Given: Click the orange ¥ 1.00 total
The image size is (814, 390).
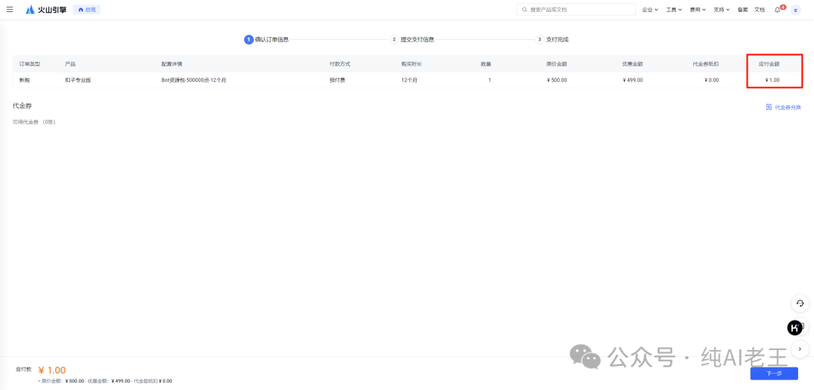Looking at the screenshot, I should click(52, 370).
